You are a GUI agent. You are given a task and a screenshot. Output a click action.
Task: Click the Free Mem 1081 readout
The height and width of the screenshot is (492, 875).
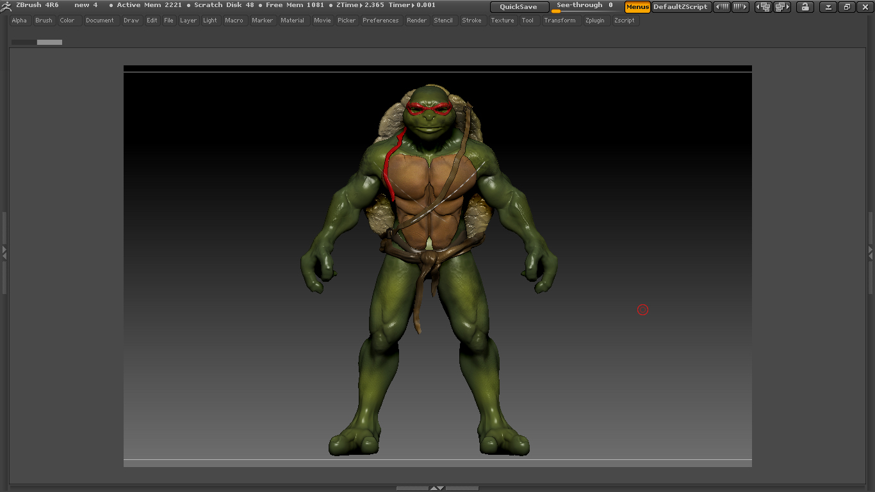pos(295,5)
